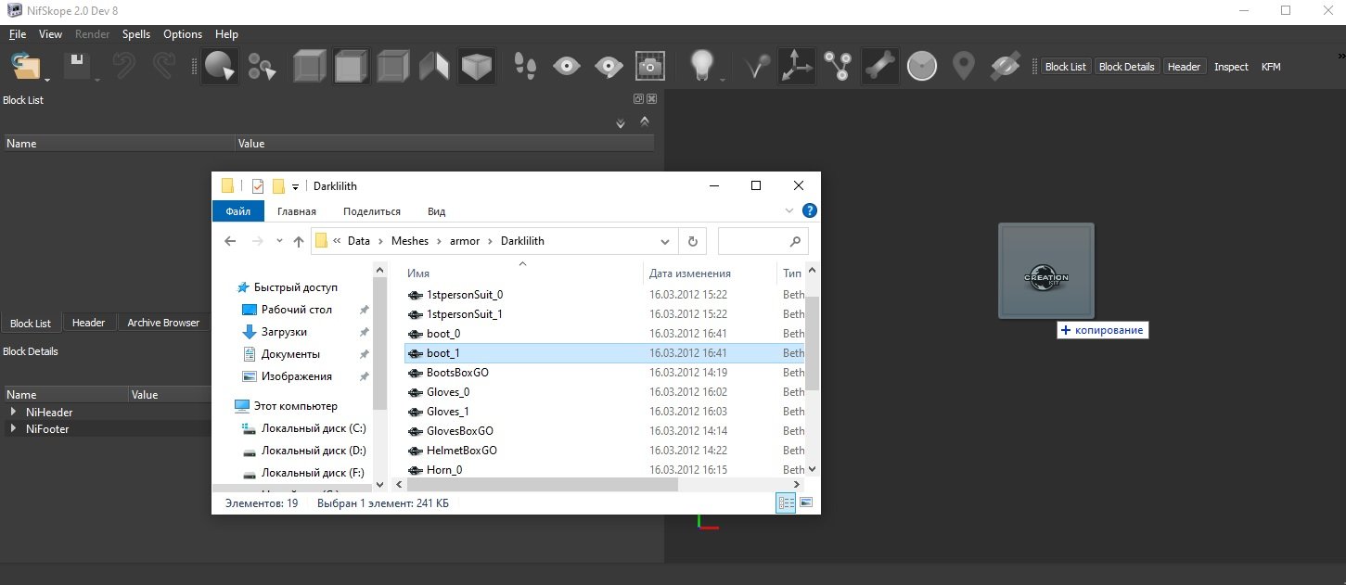Open the Spells menu

click(135, 34)
